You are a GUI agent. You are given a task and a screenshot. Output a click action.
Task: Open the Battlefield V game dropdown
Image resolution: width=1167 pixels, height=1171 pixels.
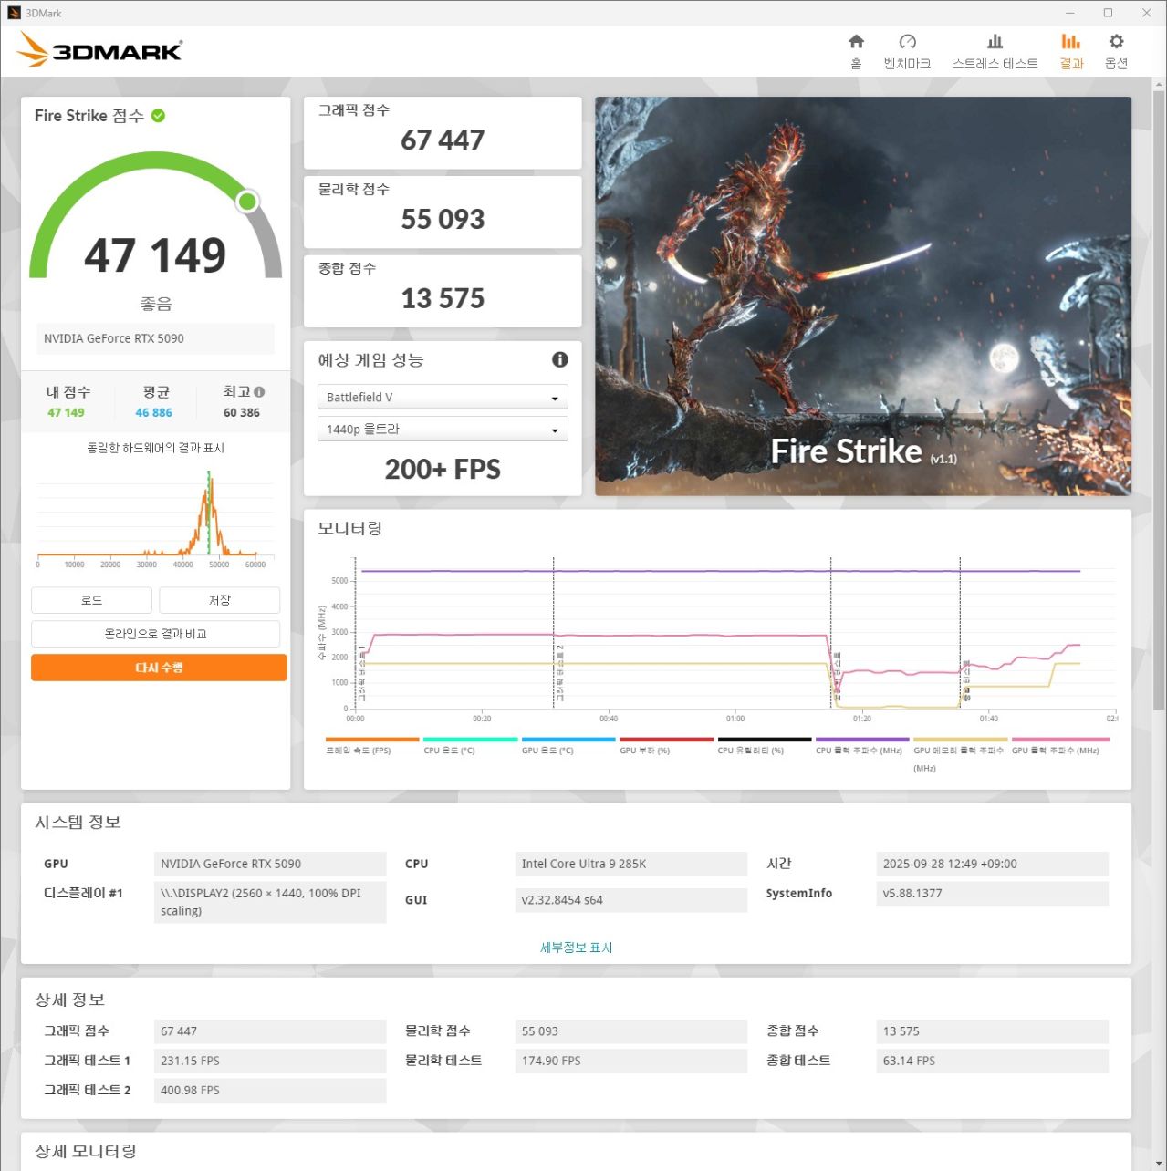click(x=443, y=398)
